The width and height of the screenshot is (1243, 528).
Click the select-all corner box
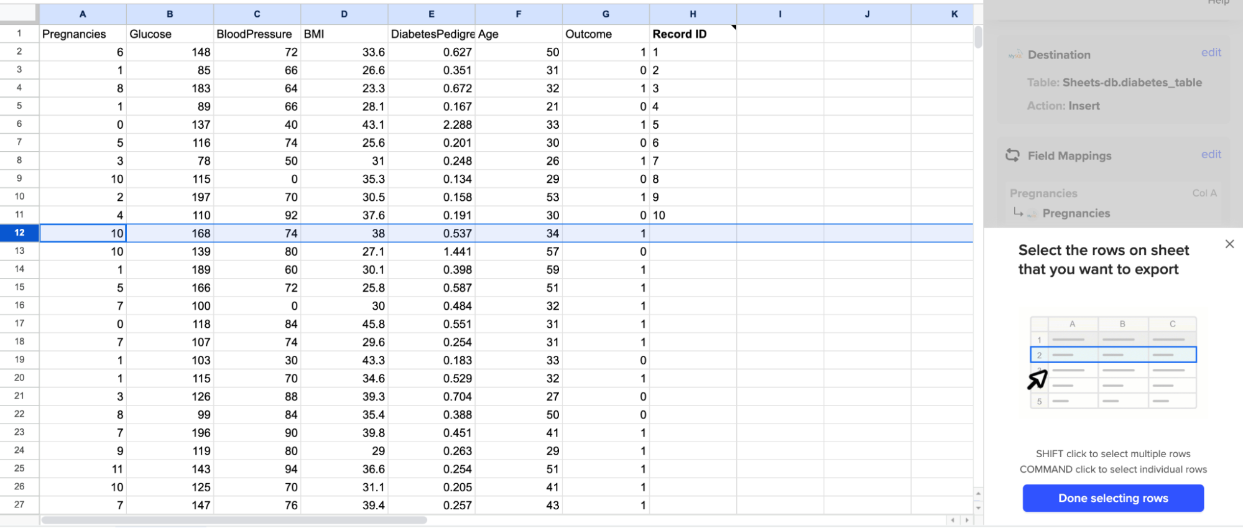(19, 14)
